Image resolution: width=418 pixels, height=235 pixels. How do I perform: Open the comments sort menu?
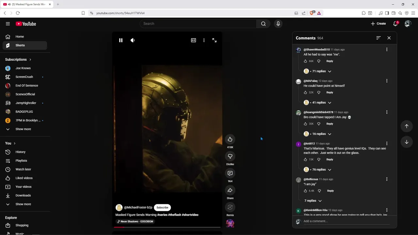coord(378,38)
